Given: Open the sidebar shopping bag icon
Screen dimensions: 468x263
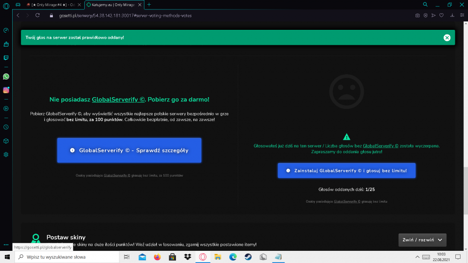Looking at the screenshot, I should pyautogui.click(x=6, y=44).
